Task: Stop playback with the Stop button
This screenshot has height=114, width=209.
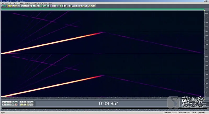Action: pyautogui.click(x=3, y=102)
